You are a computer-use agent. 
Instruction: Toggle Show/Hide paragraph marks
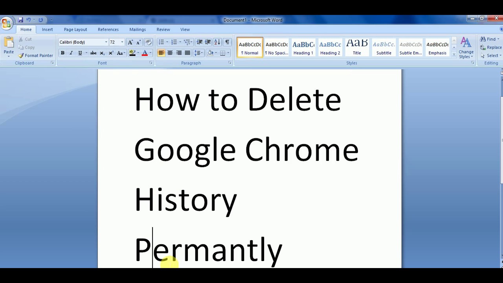point(227,42)
